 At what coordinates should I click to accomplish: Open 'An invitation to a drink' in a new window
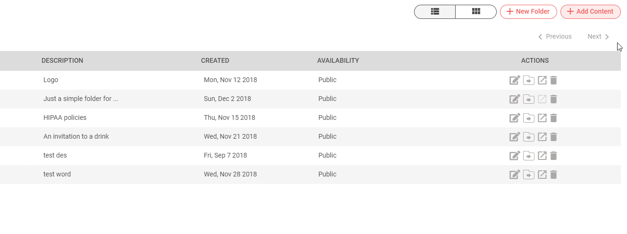click(x=542, y=137)
